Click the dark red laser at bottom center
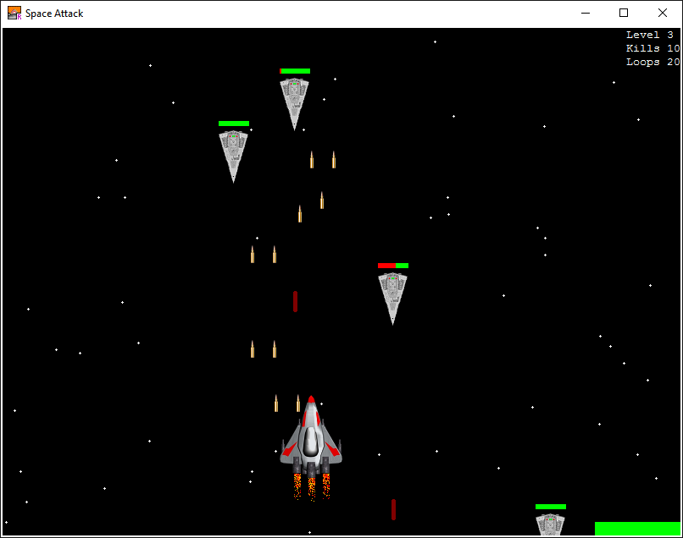This screenshot has height=538, width=683. point(393,509)
